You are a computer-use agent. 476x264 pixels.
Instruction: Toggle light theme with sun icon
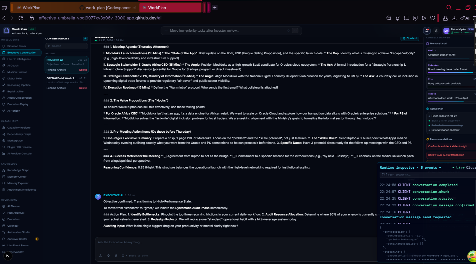pos(436,31)
